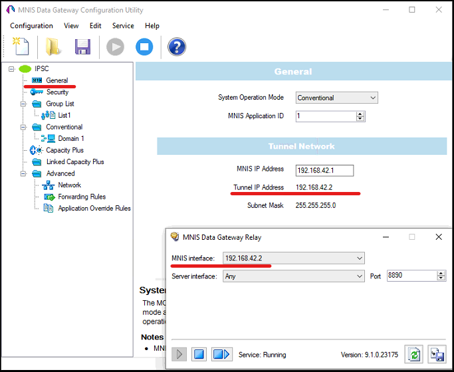This screenshot has width=454, height=372.
Task: Click the New configuration toolbar icon
Action: click(x=21, y=46)
